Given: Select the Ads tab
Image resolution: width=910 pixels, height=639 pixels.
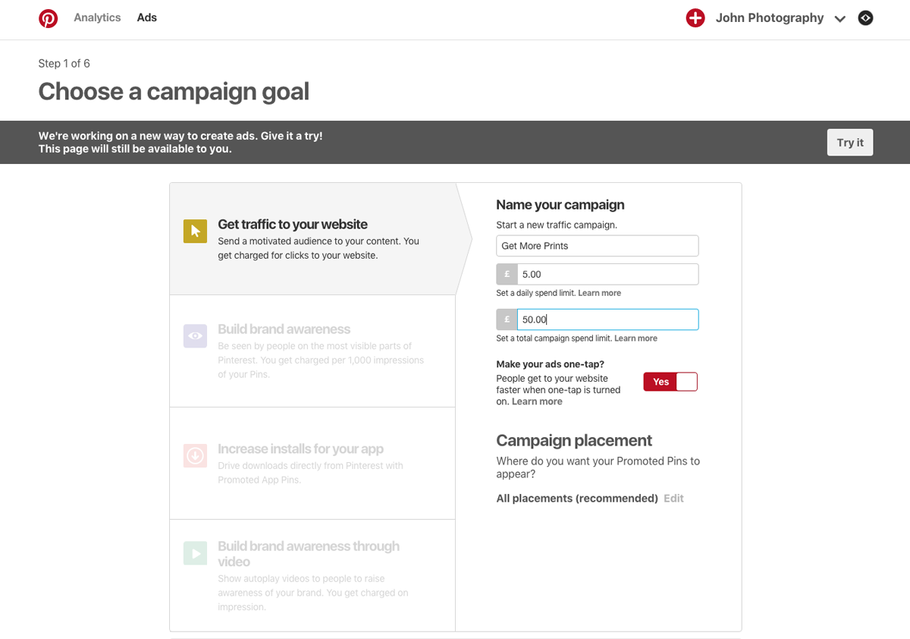Looking at the screenshot, I should 146,17.
